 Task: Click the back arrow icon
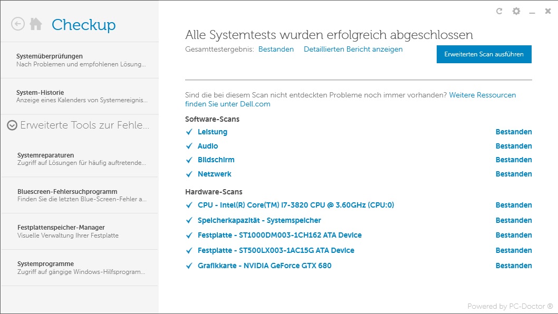point(18,24)
